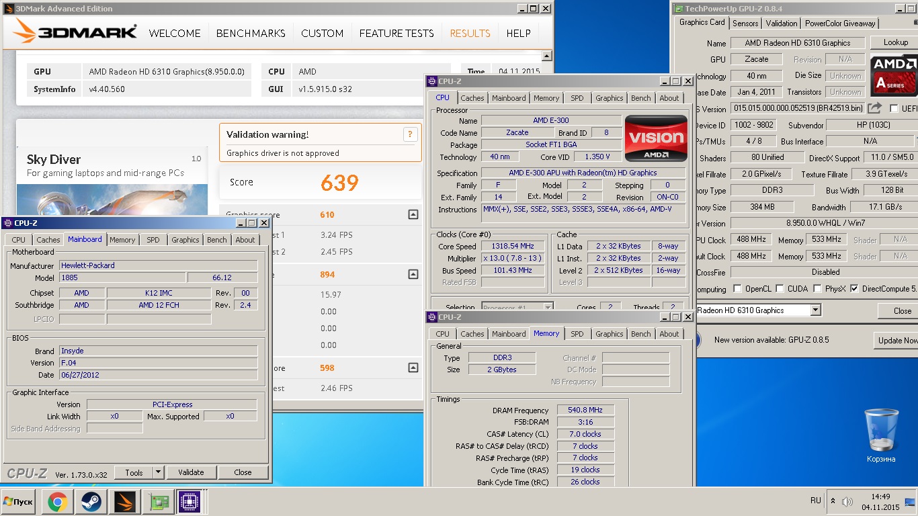Enable the PhysX checkbox

coord(817,289)
